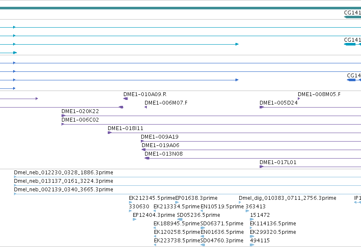The image size is (361, 247).
Task: Click Dmel_neb_013137_0161_3224.3prime label
Action: click(64, 181)
